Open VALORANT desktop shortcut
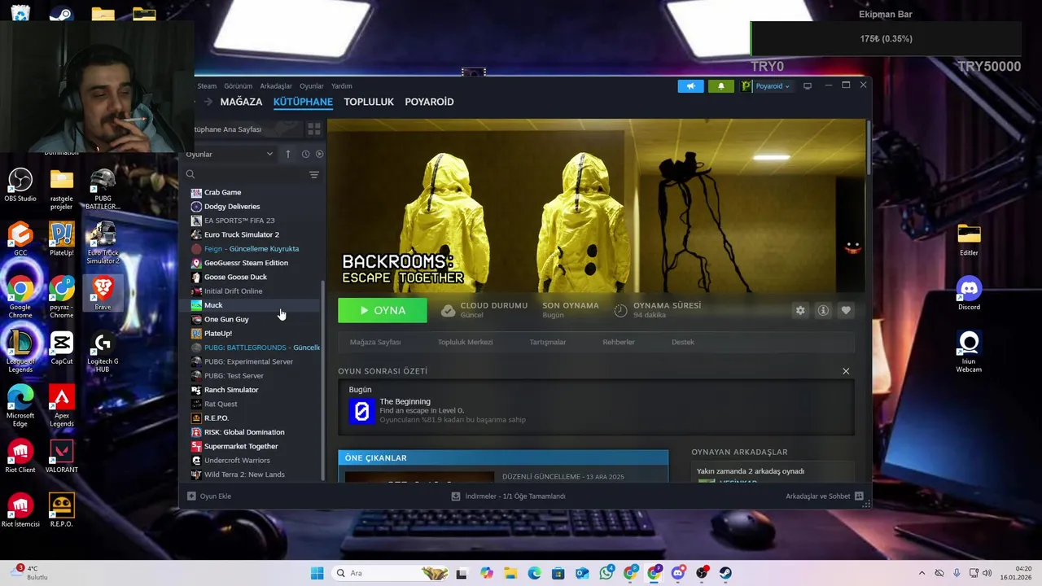Screen dimensions: 1042x586 62,457
